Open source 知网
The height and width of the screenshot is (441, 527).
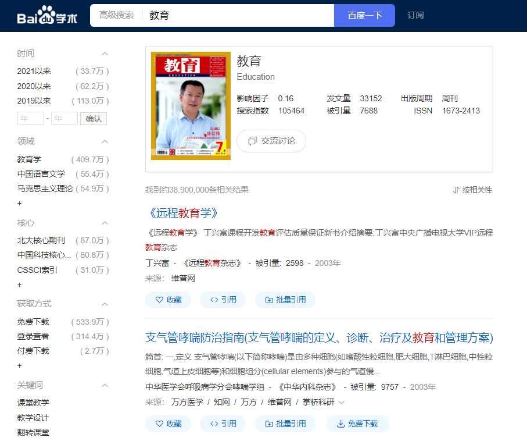(222, 402)
